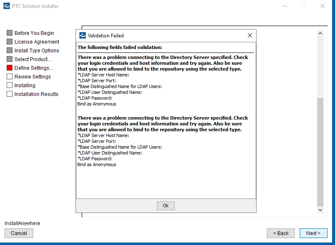Screen dimensions: 335x245
Task: Close the PTC Solution Installer window
Action: pyautogui.click(x=323, y=6)
